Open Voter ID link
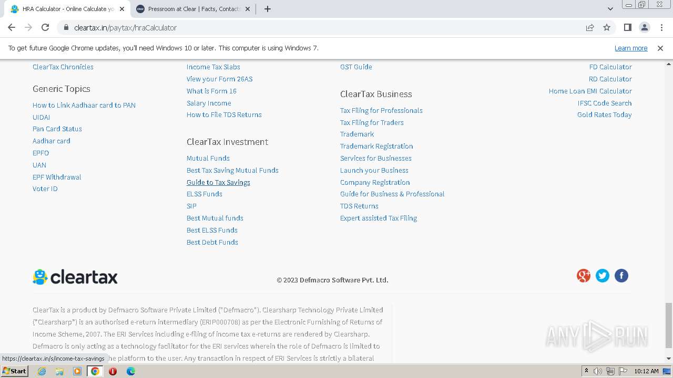 coord(45,188)
